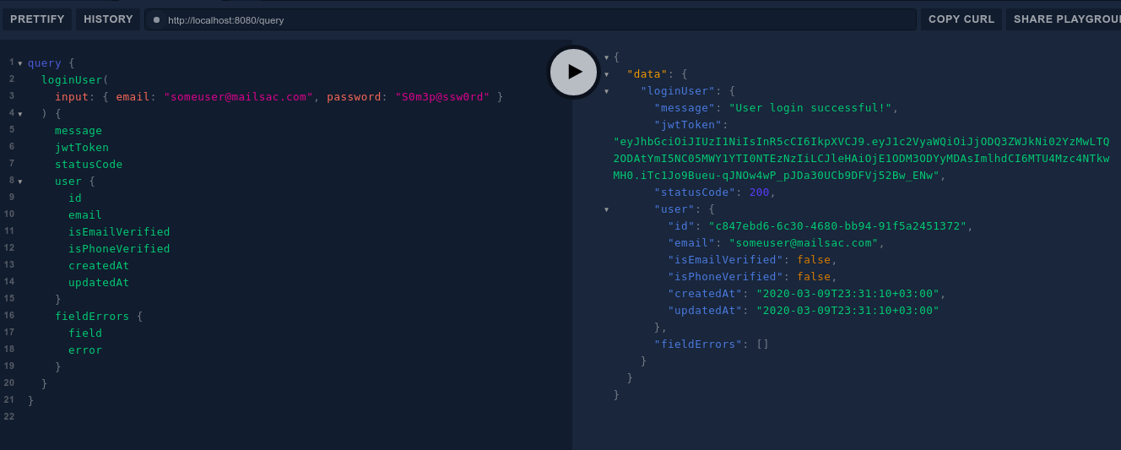This screenshot has height=450, width=1121.
Task: Click the email value "someuser@mailsac.com" in query
Action: pyautogui.click(x=238, y=97)
